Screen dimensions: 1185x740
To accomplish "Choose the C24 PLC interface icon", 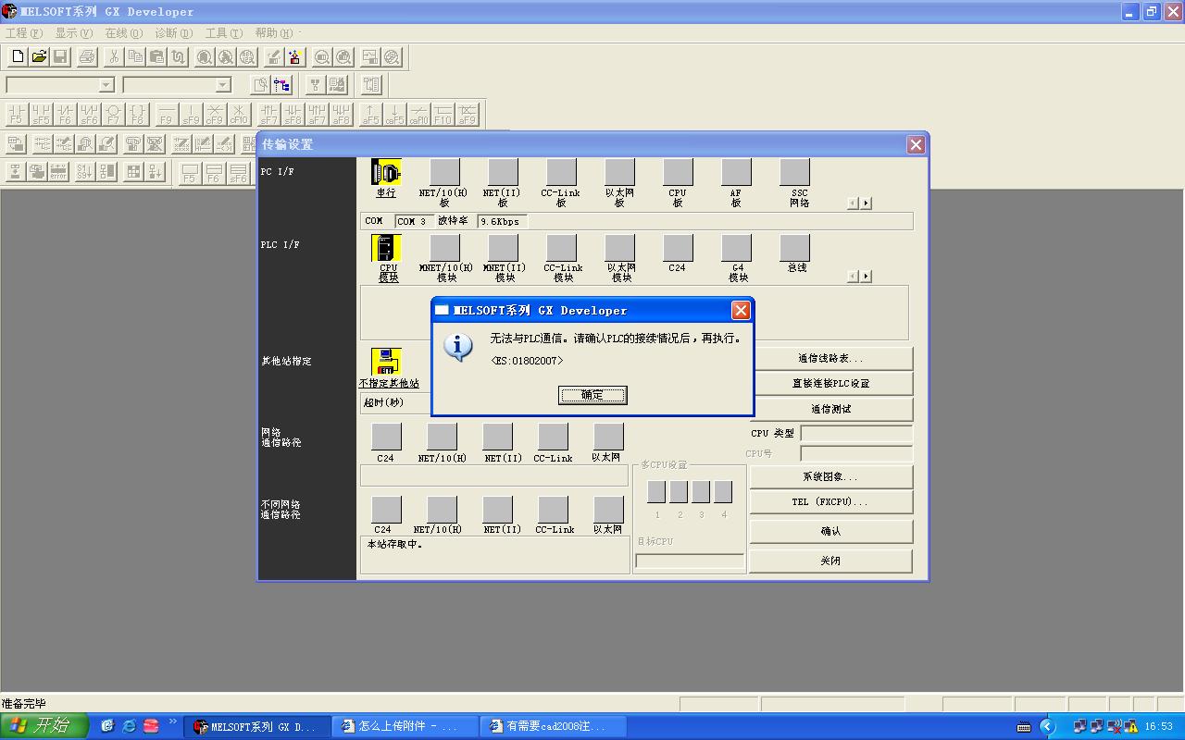I will point(678,248).
